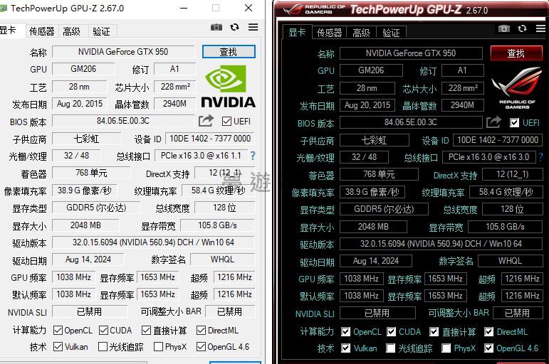Image resolution: width=549 pixels, height=364 pixels.
Task: Click the BIOS export arrow icon in the light window
Action: coord(206,121)
